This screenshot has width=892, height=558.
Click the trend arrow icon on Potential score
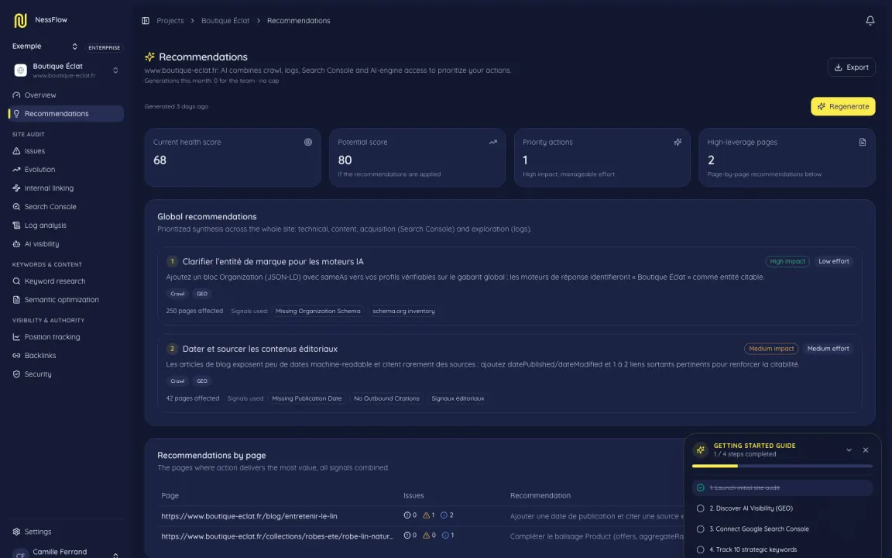(492, 143)
